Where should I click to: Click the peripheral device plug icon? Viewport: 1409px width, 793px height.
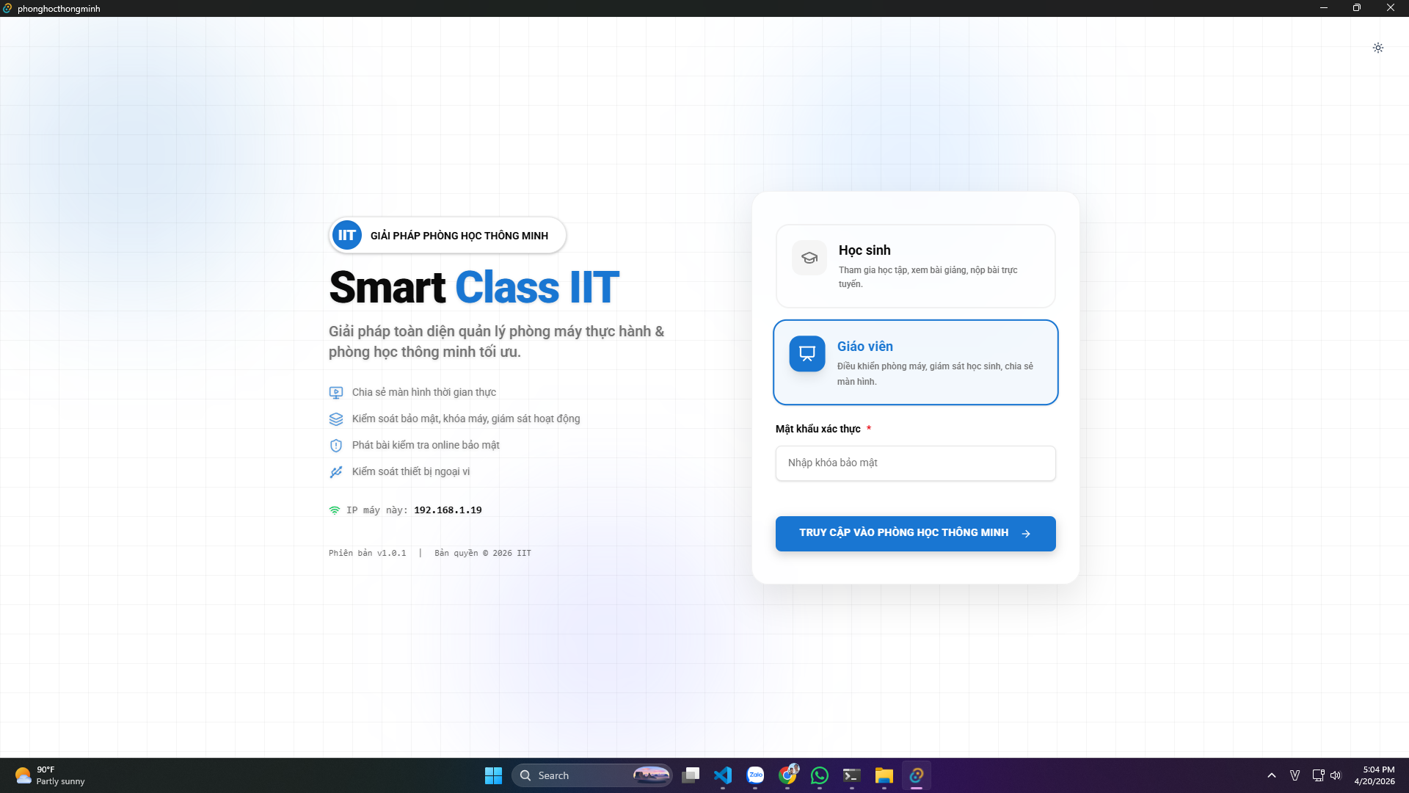pyautogui.click(x=336, y=472)
